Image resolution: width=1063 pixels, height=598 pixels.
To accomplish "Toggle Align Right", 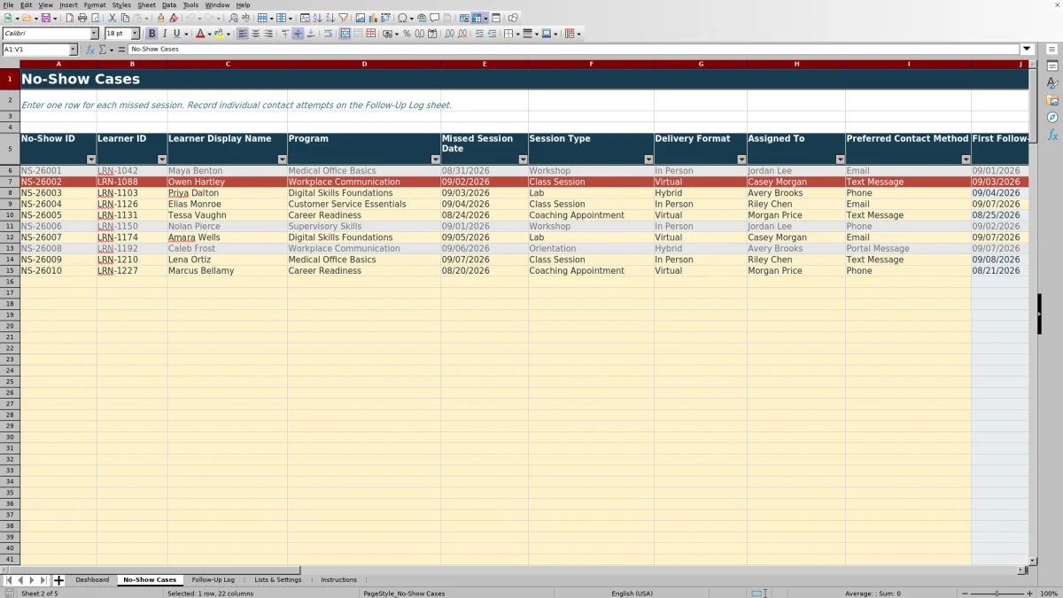I will (268, 34).
